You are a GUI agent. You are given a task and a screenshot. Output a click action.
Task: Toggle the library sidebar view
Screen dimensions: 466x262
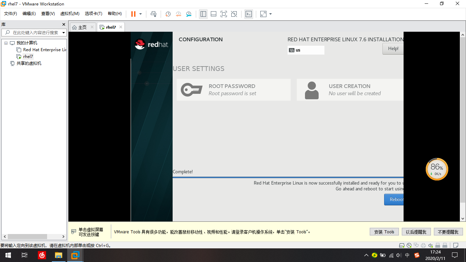203,14
